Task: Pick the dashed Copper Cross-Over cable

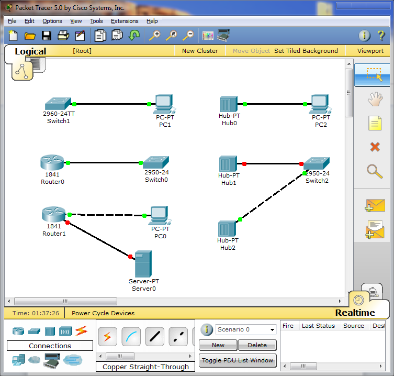Action: click(178, 337)
